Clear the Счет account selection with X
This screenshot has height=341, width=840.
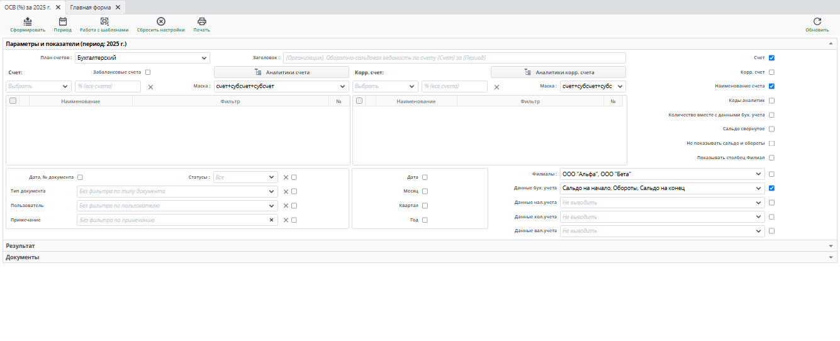(150, 87)
